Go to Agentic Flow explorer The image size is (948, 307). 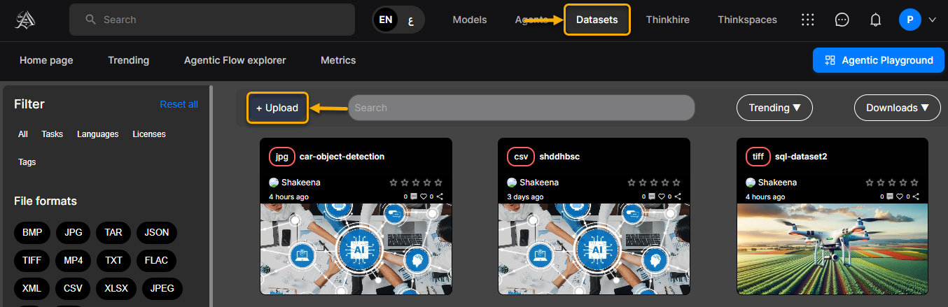coord(235,60)
